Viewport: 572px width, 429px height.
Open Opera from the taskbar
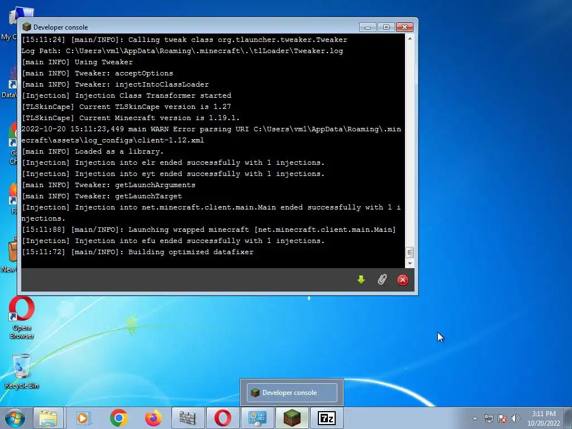(222, 418)
